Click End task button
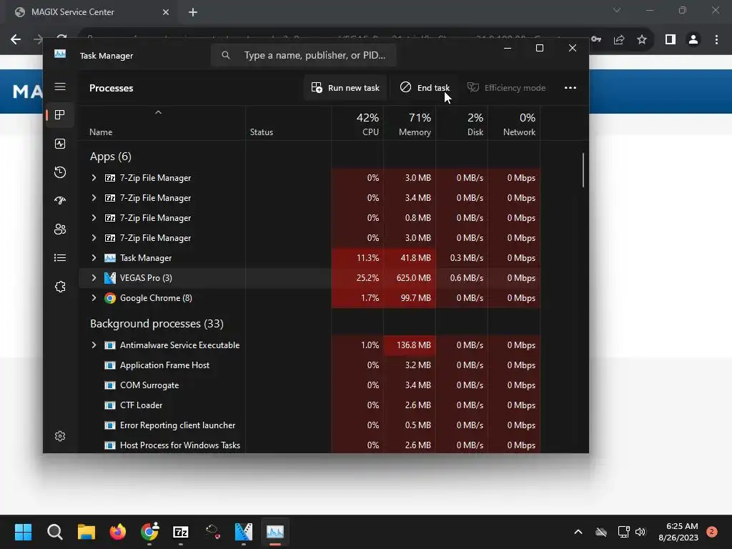 coord(425,88)
